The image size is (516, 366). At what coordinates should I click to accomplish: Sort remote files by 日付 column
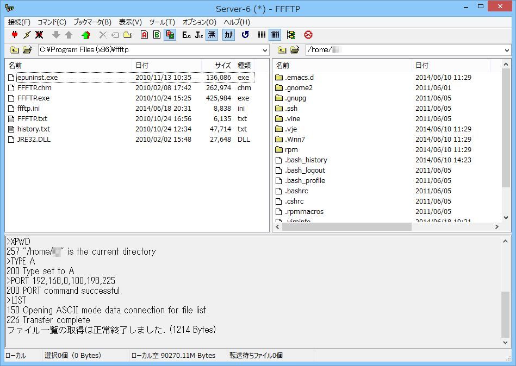point(451,65)
